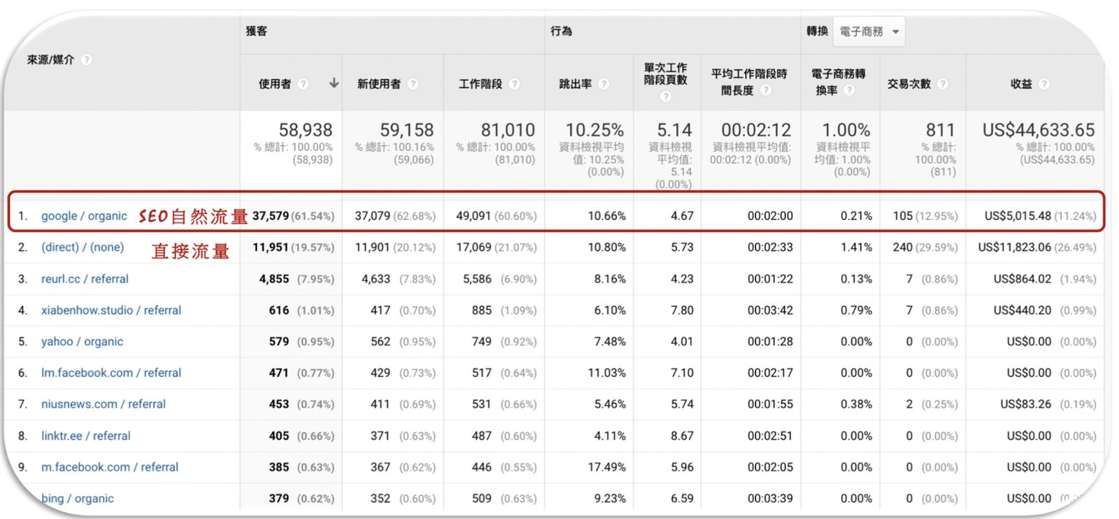Viewport: 1119px width, 519px height.
Task: Open the bing / organic link
Action: [x=78, y=498]
